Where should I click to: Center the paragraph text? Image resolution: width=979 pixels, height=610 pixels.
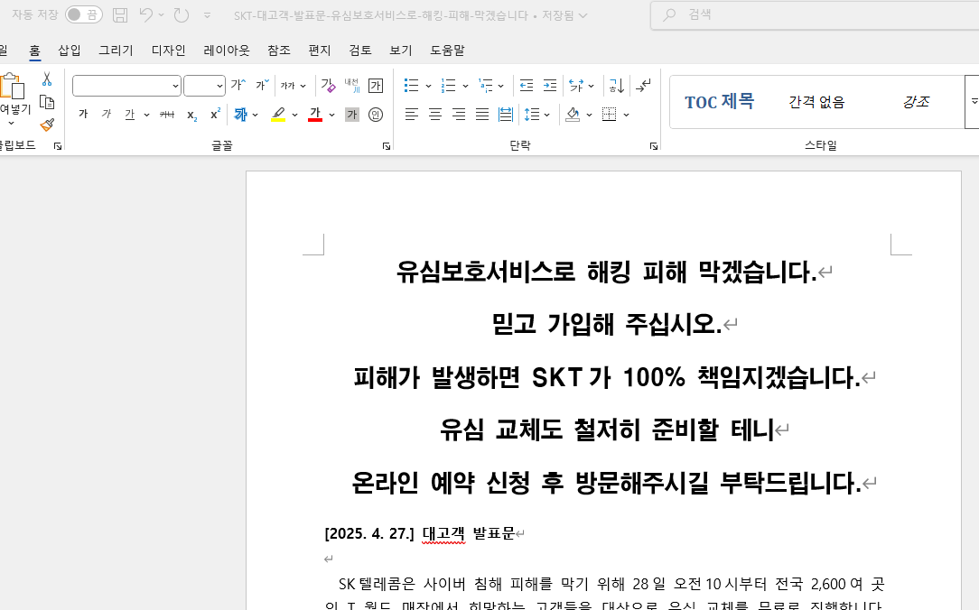[435, 114]
